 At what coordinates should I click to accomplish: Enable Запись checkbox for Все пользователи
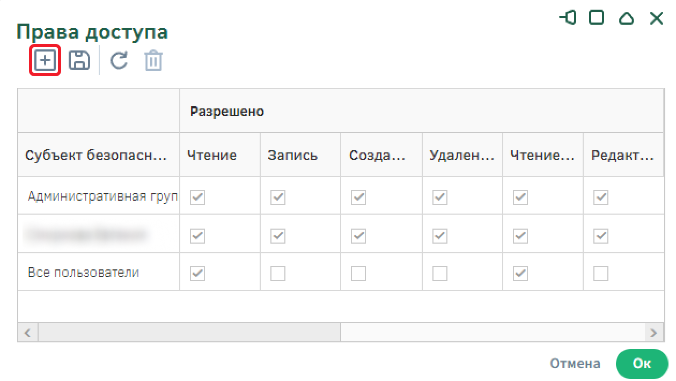[278, 274]
